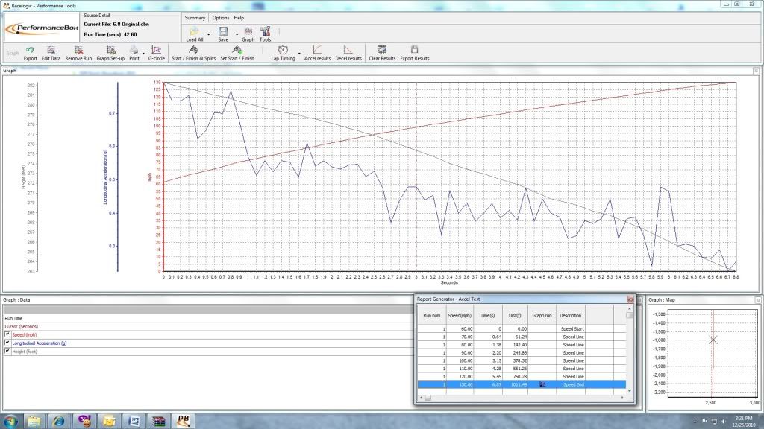Maximize the Graph : Map panel
Viewport: 764px width, 429px height.
click(758, 300)
